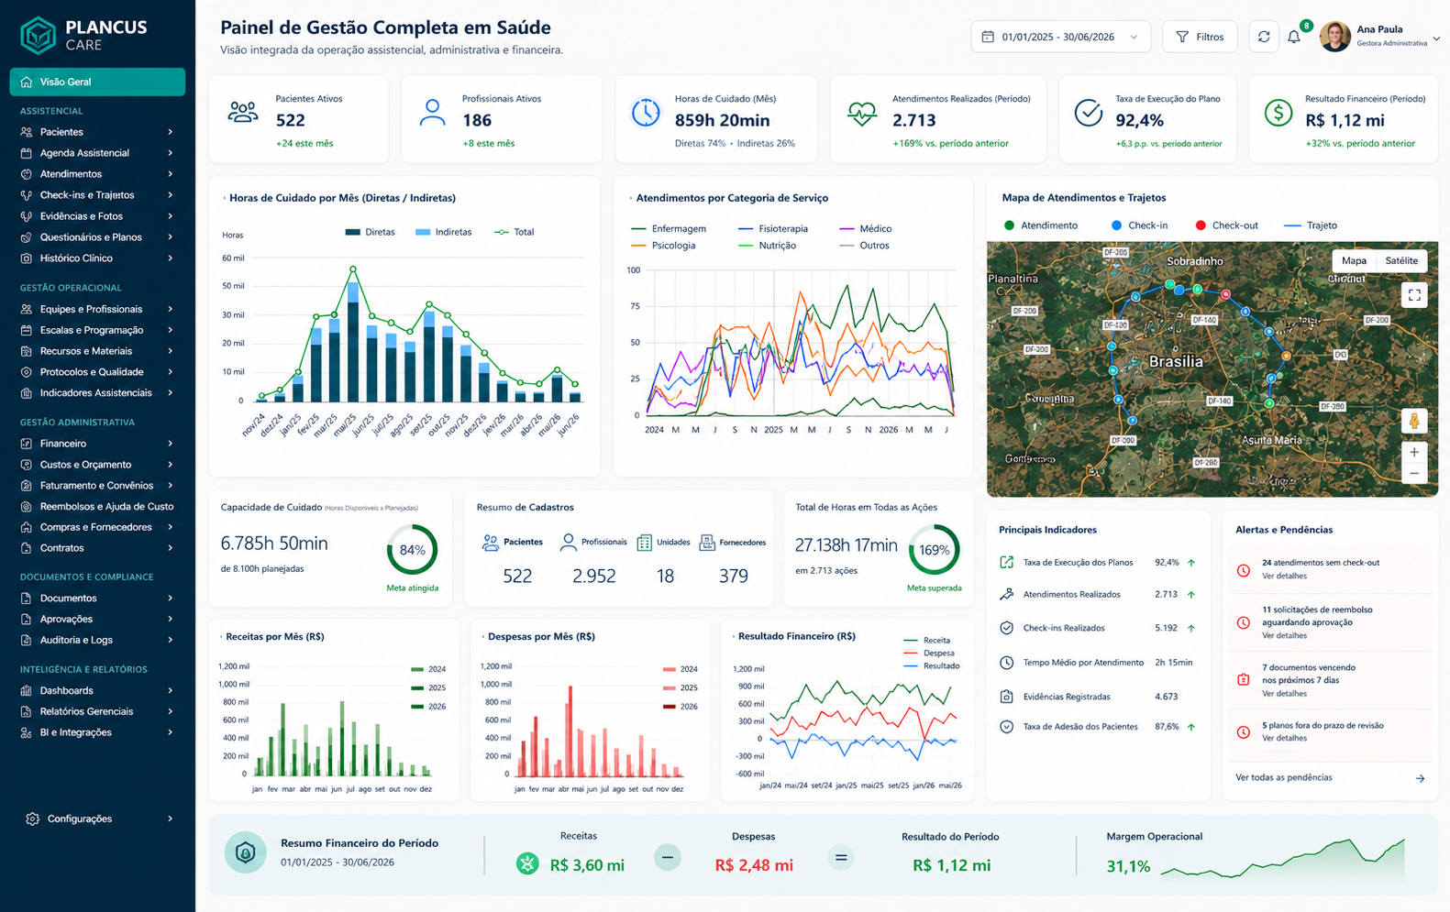The width and height of the screenshot is (1450, 912).
Task: Click the Resultado Financeiro dollar icon
Action: point(1278,113)
